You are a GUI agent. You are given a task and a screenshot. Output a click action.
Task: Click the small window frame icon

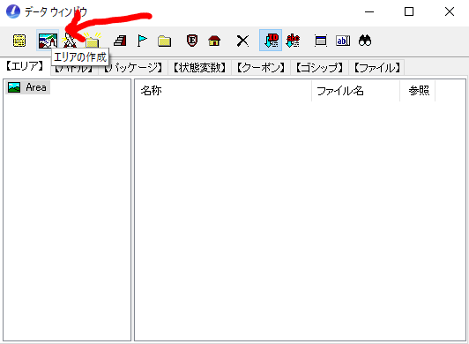321,41
